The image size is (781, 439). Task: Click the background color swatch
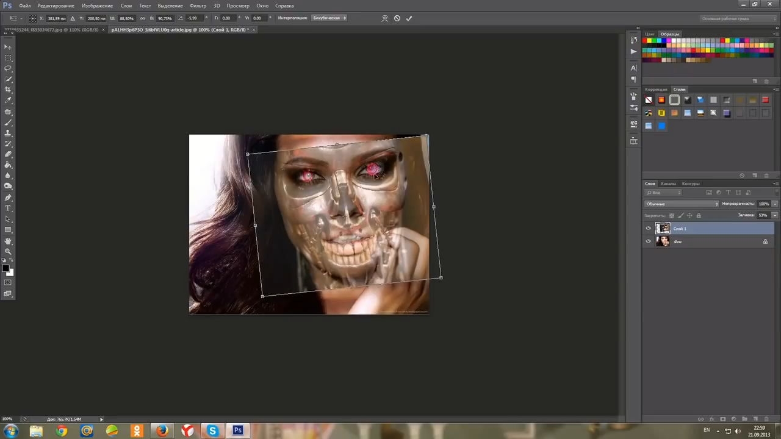click(x=10, y=273)
